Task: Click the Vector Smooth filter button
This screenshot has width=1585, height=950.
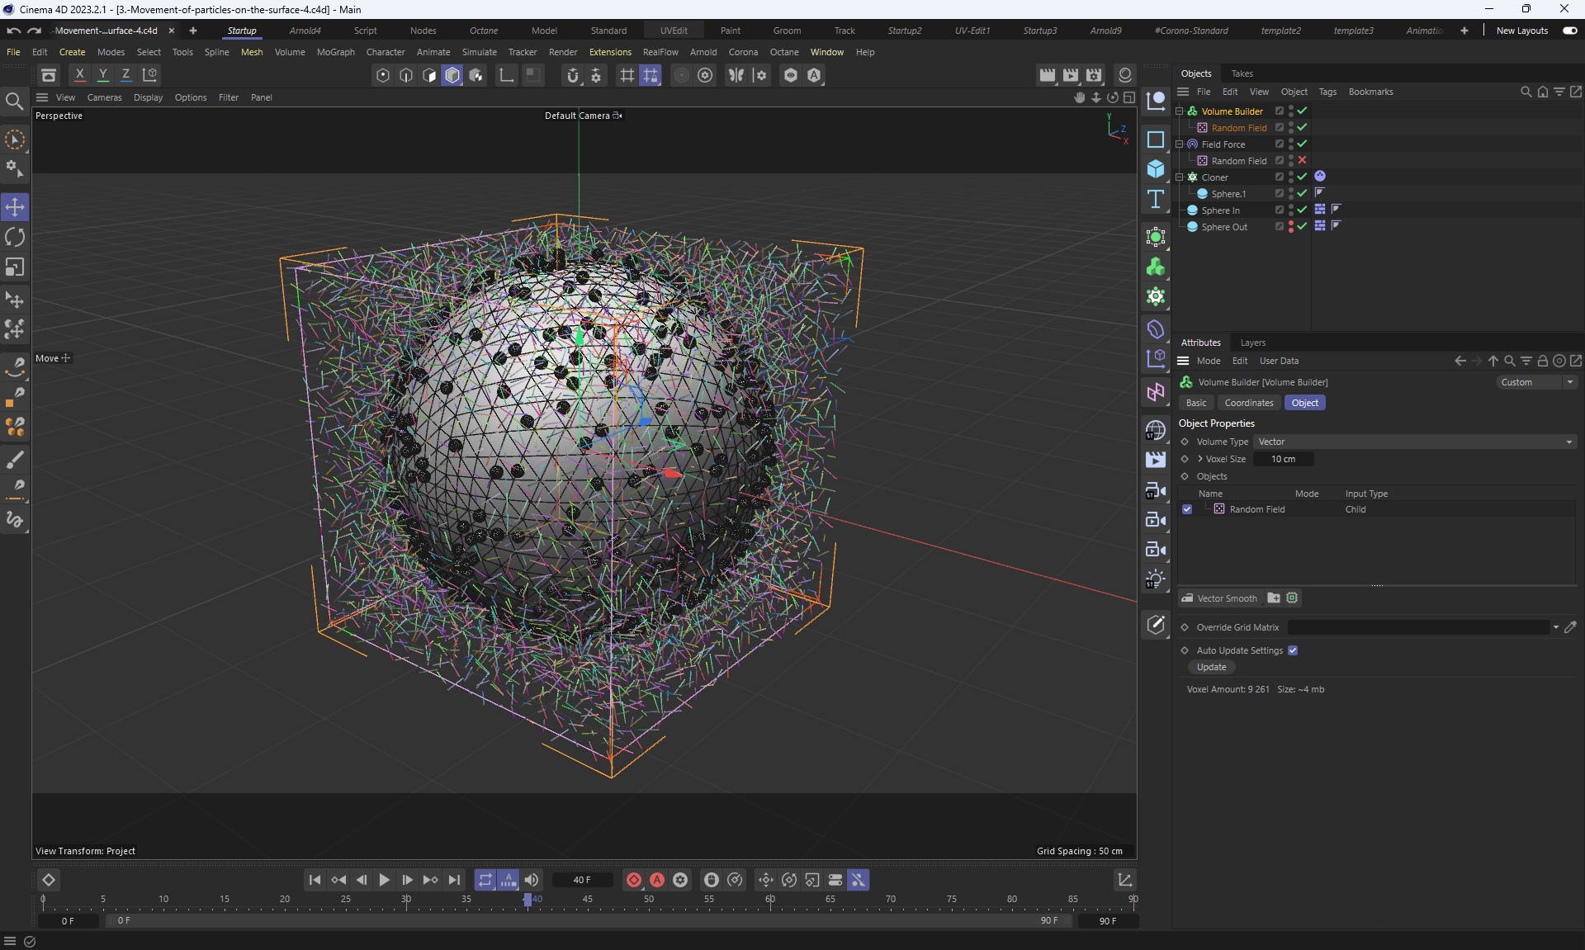Action: click(1219, 598)
